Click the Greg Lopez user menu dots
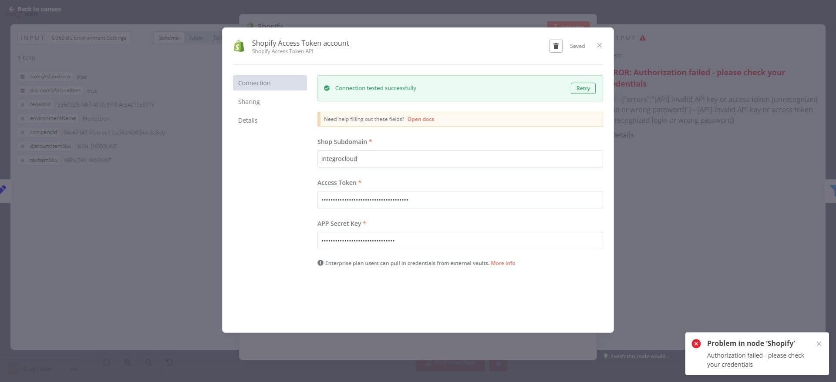The width and height of the screenshot is (836, 382). pos(74,369)
